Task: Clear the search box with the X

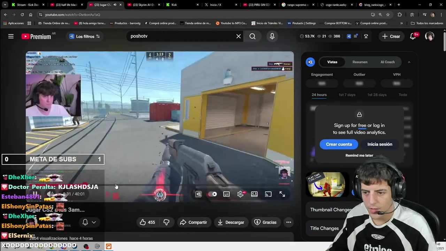Action: point(238,36)
